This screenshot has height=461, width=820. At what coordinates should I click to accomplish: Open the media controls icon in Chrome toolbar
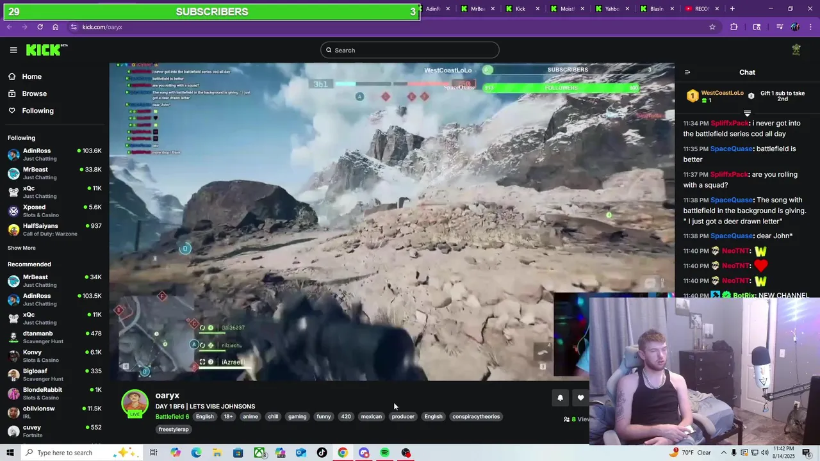780,27
